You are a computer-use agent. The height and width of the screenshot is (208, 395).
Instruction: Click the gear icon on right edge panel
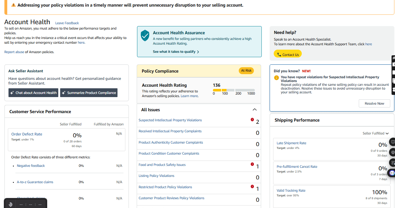393,90
